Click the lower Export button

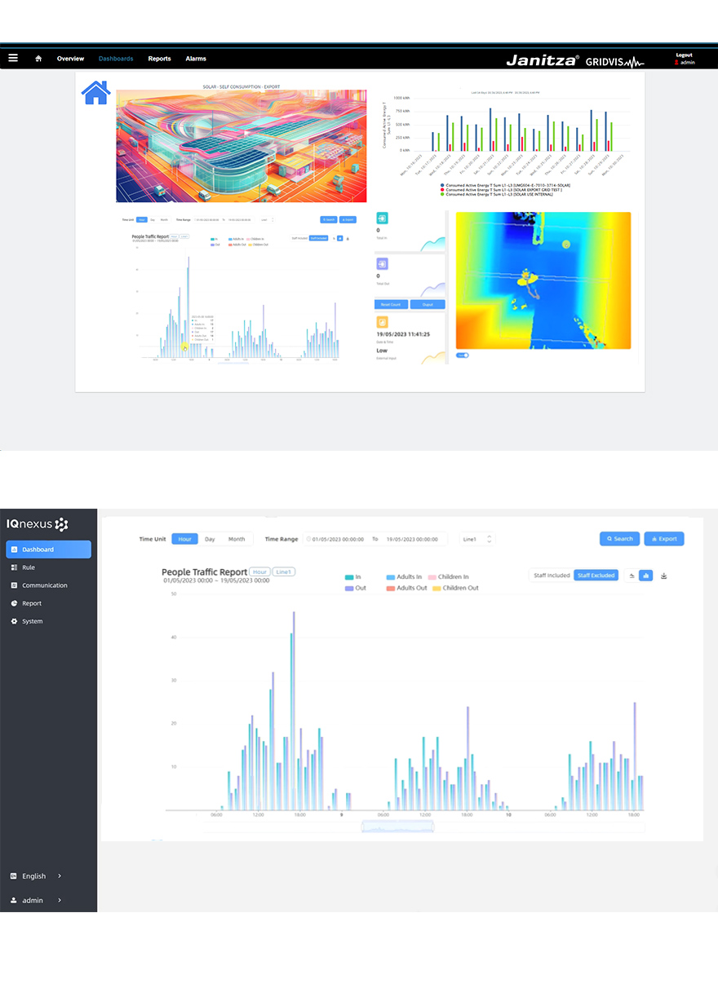pos(664,539)
